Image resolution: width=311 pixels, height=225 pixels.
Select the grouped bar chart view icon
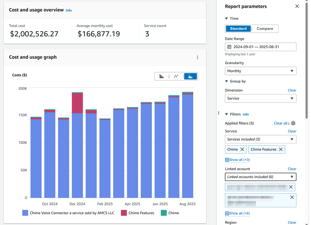click(x=161, y=76)
